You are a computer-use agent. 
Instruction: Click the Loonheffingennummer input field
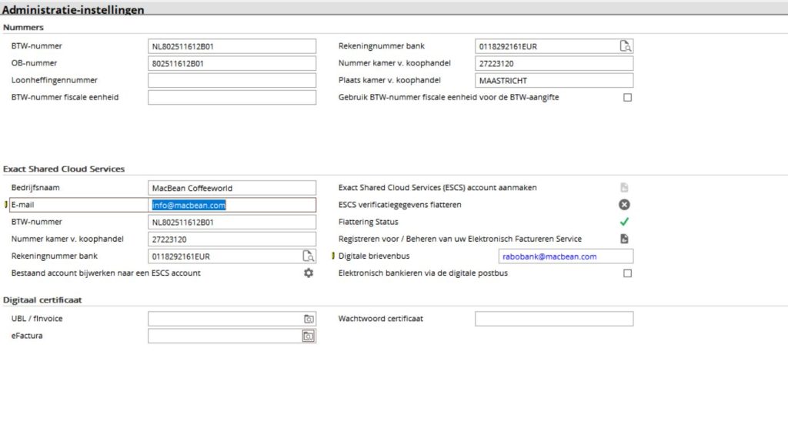[x=232, y=80]
